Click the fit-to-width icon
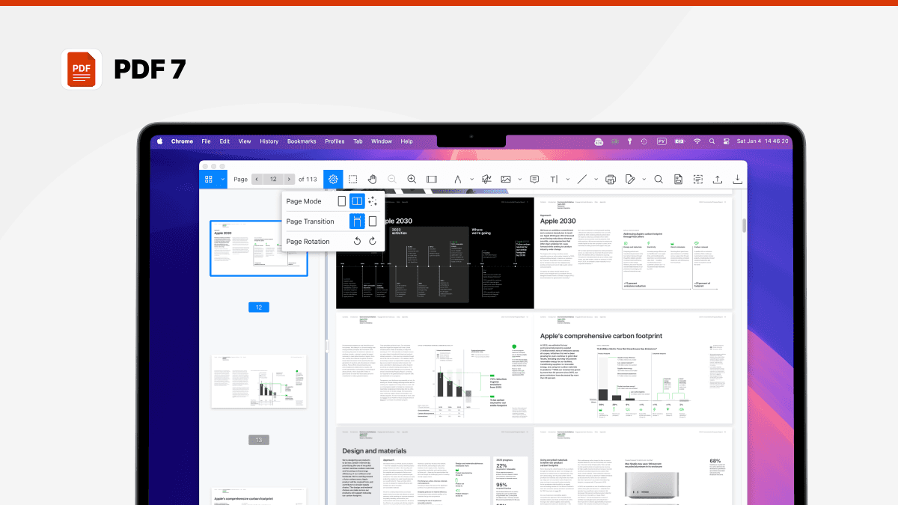 pos(432,180)
